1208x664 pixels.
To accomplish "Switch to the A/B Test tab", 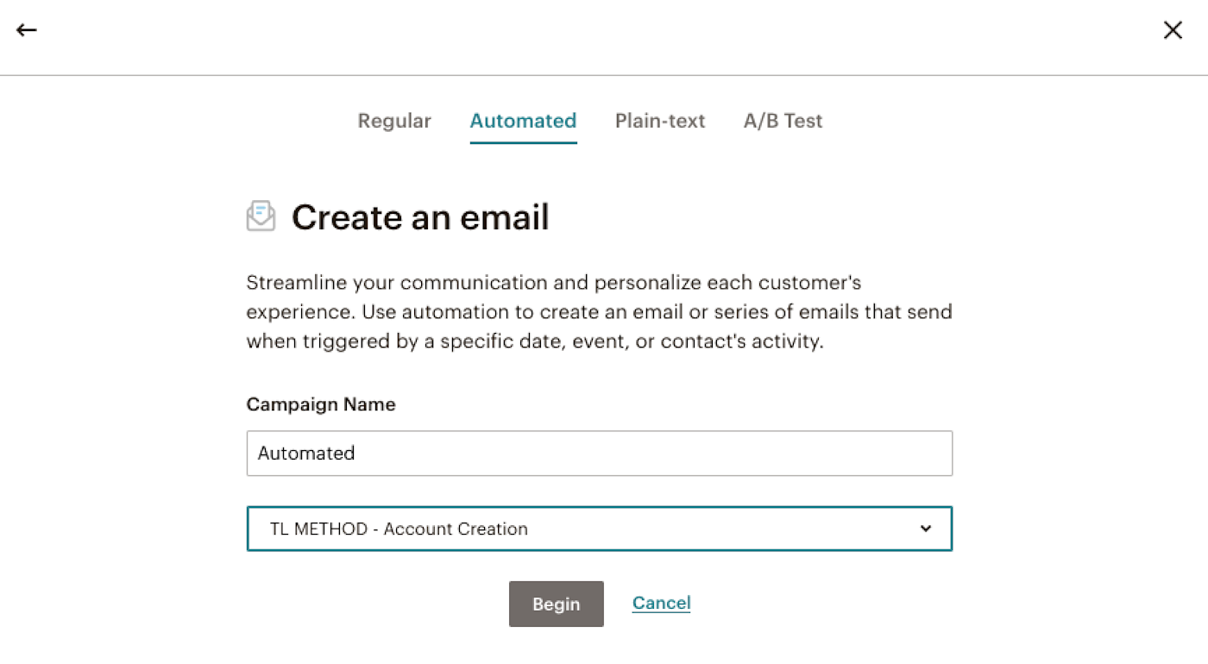I will click(x=783, y=121).
